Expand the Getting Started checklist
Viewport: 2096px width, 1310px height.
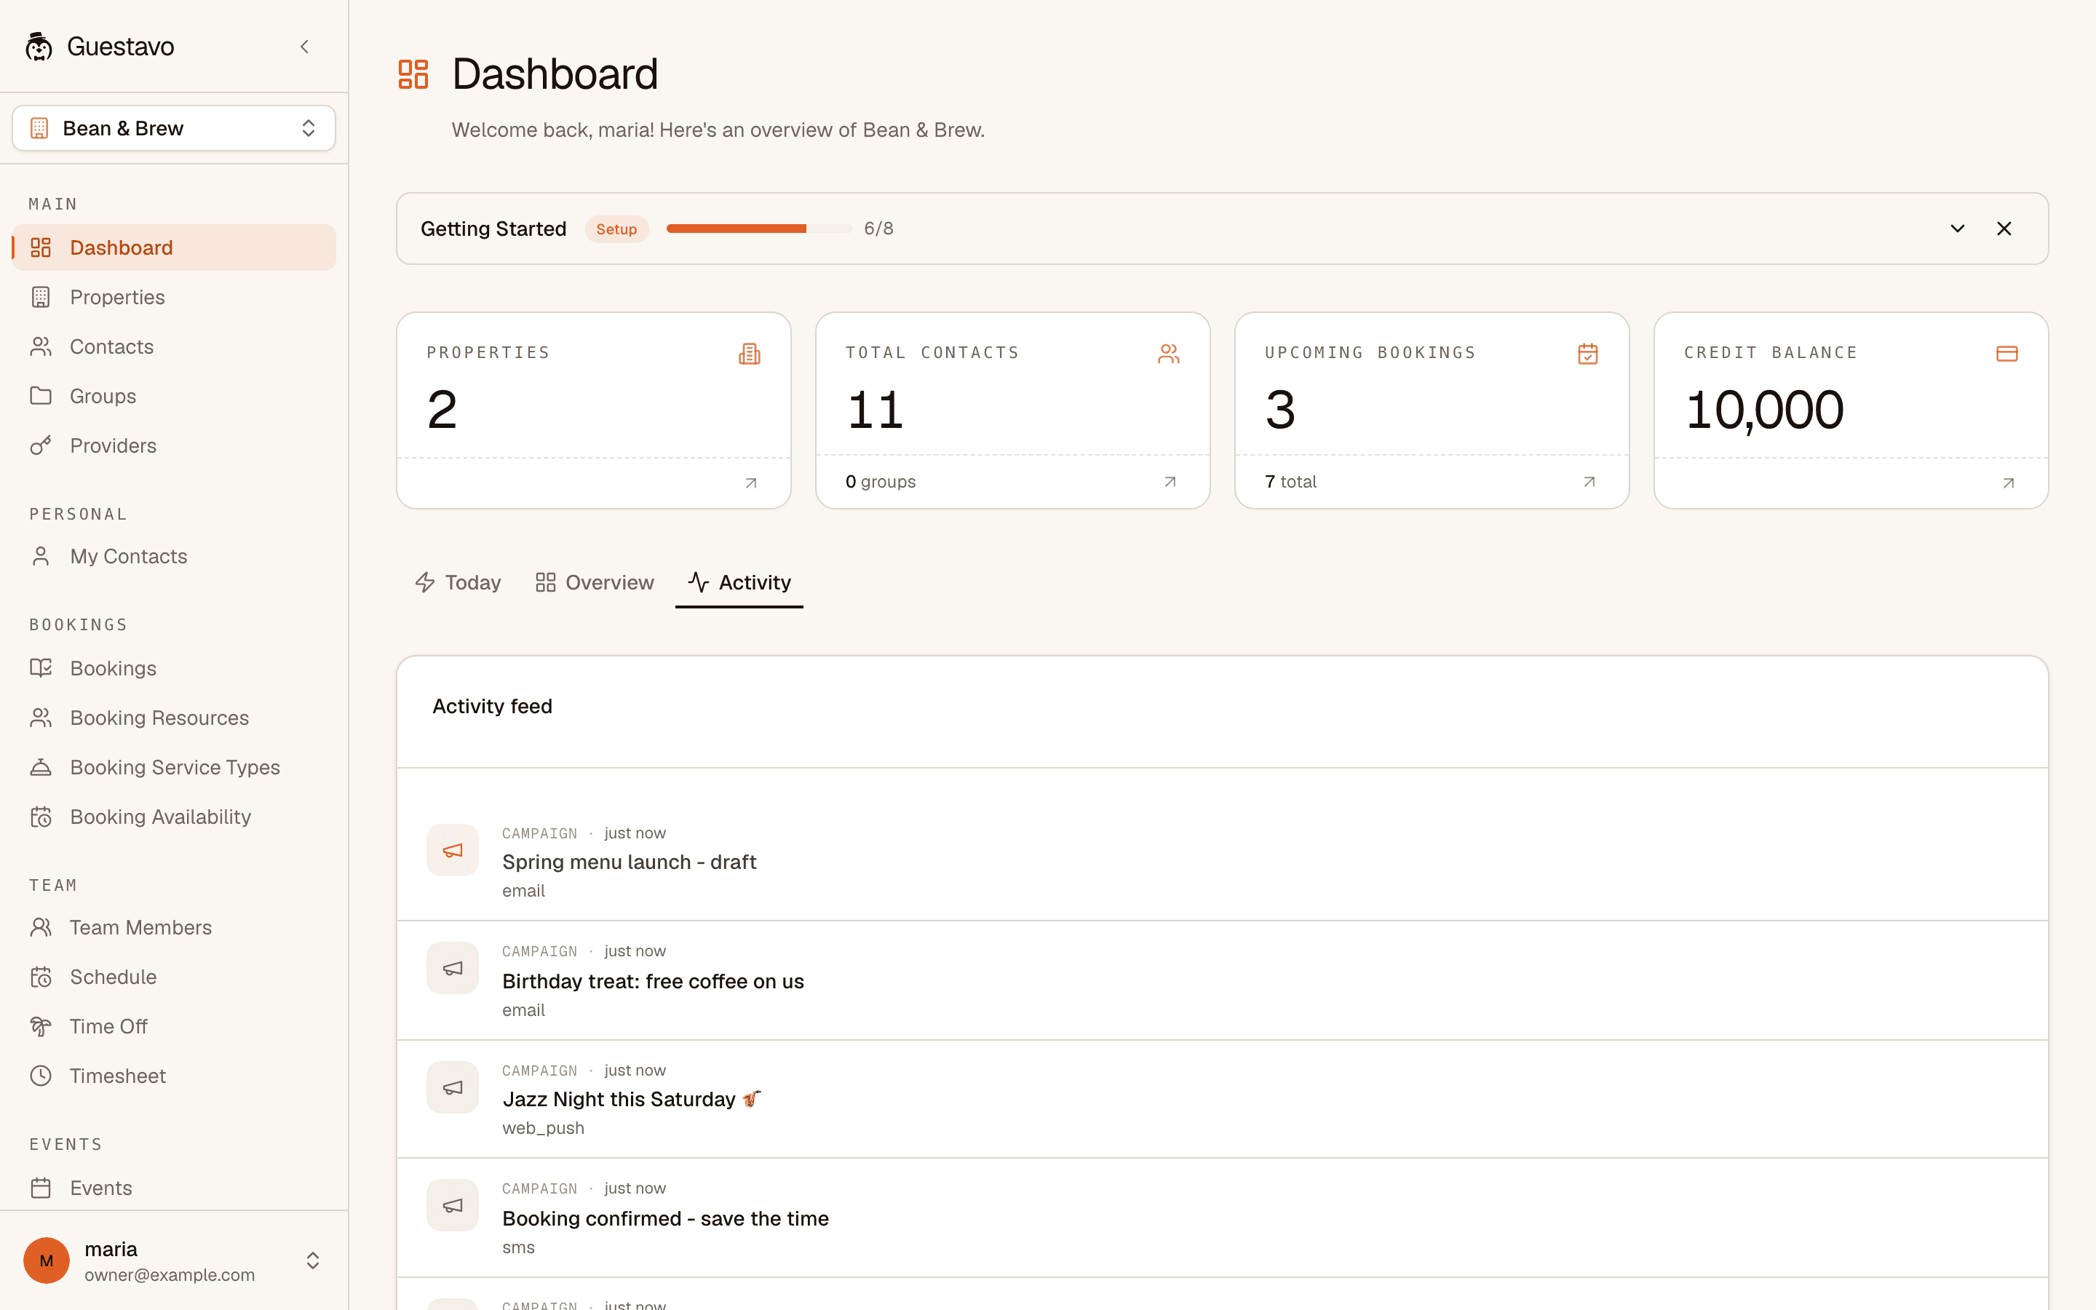(1958, 229)
